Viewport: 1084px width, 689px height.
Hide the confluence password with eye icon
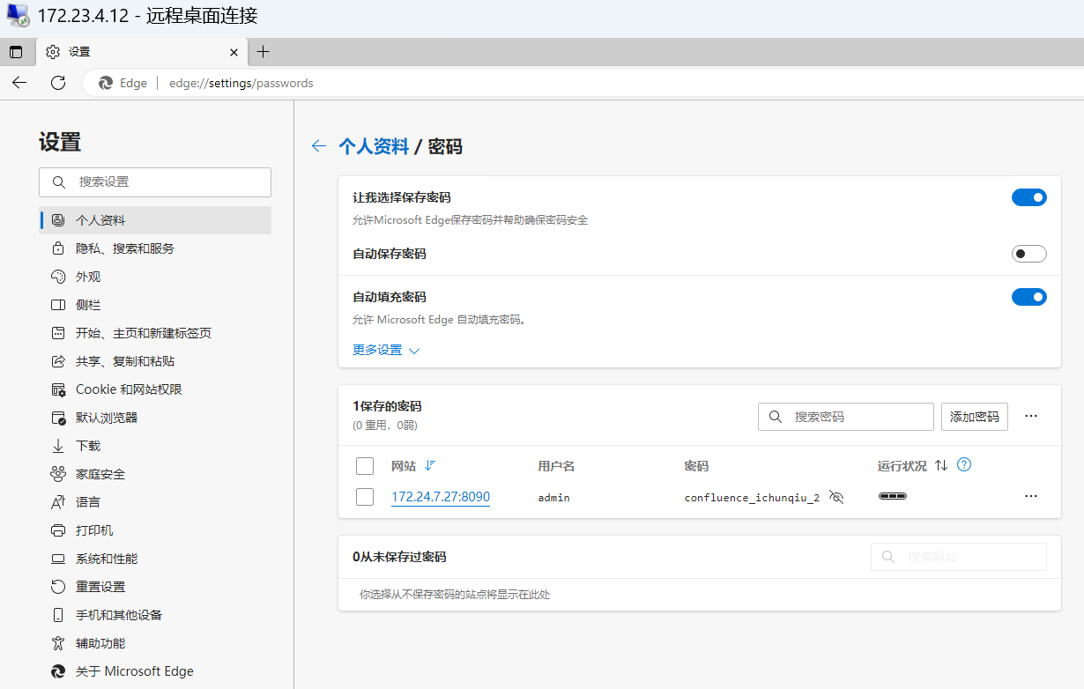(x=836, y=498)
